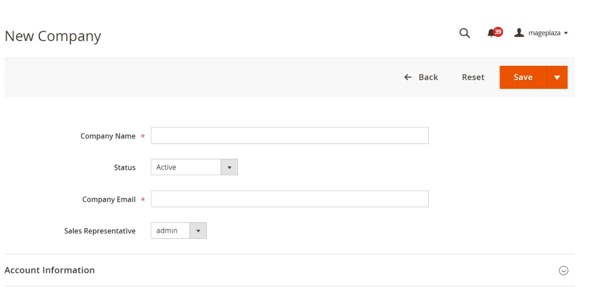Image resolution: width=589 pixels, height=294 pixels.
Task: Open notifications via the bell icon
Action: (x=491, y=34)
